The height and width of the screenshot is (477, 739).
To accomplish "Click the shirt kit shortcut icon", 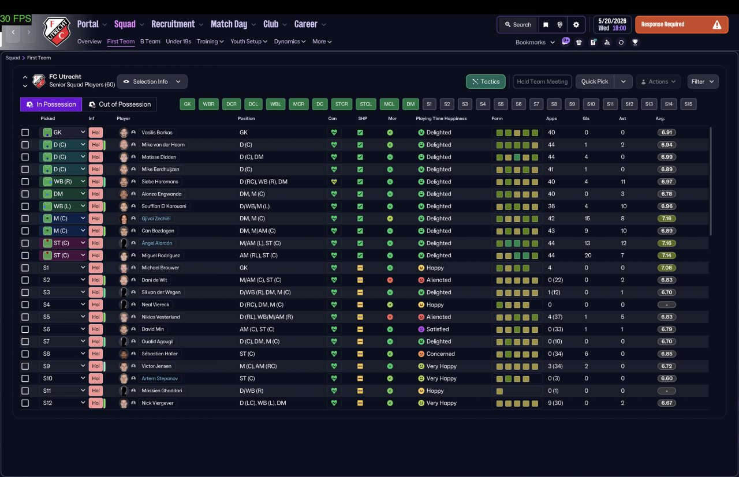I will 579,42.
